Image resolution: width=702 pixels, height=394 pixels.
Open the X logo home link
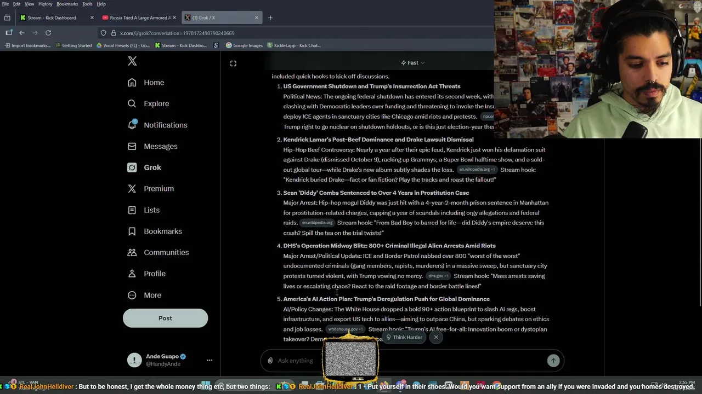[132, 61]
